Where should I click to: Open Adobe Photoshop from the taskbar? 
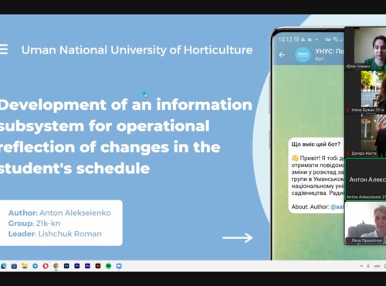tap(66, 266)
